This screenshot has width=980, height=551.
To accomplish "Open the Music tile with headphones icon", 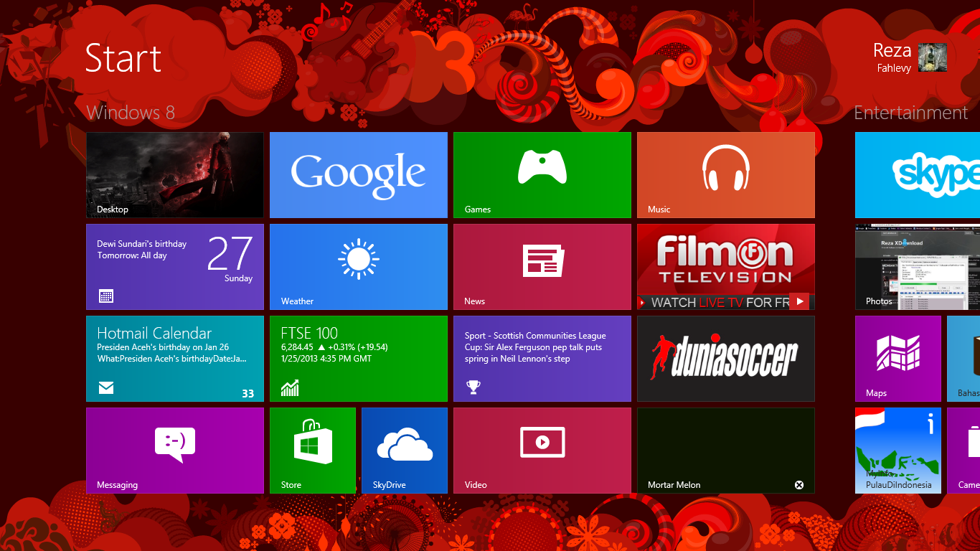I will (x=726, y=175).
